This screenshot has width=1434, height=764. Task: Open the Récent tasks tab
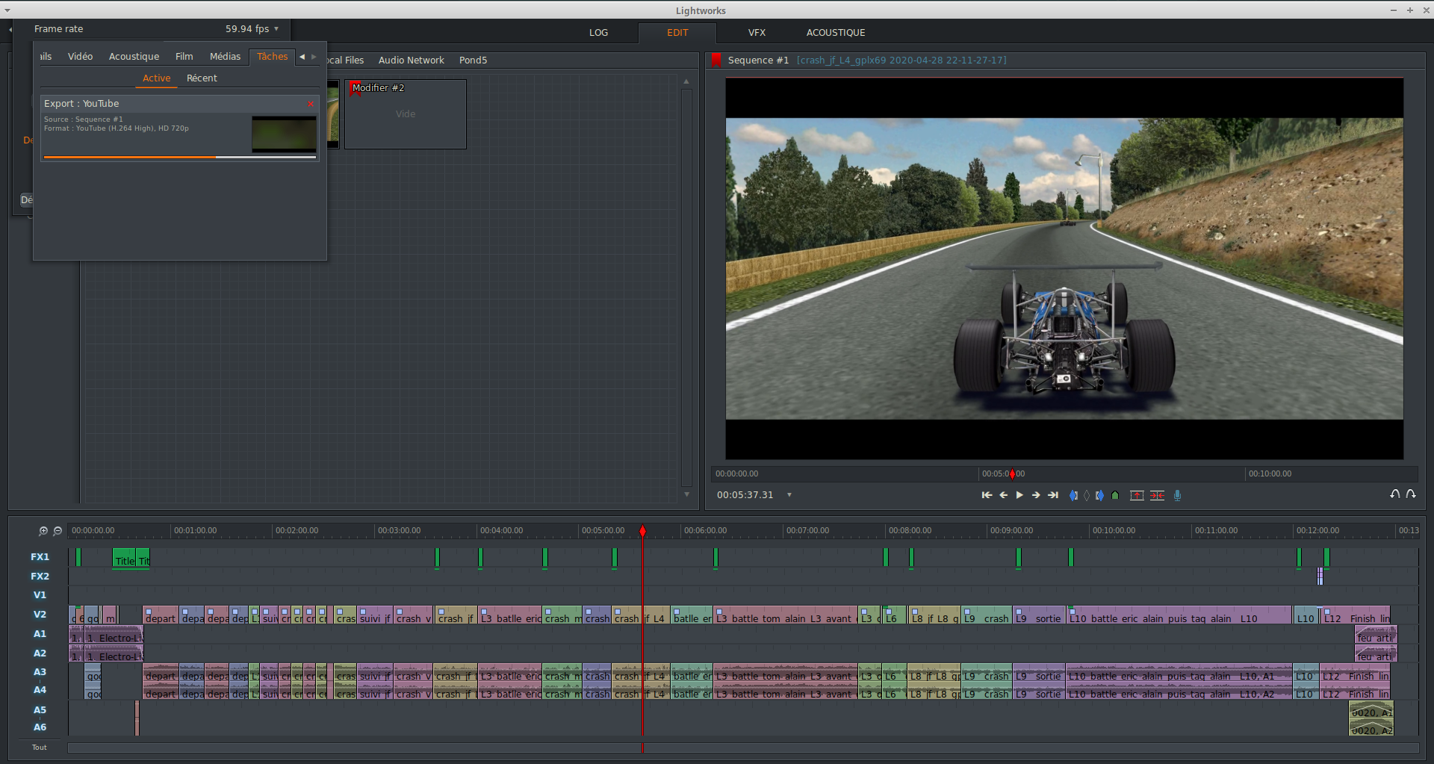pyautogui.click(x=202, y=78)
